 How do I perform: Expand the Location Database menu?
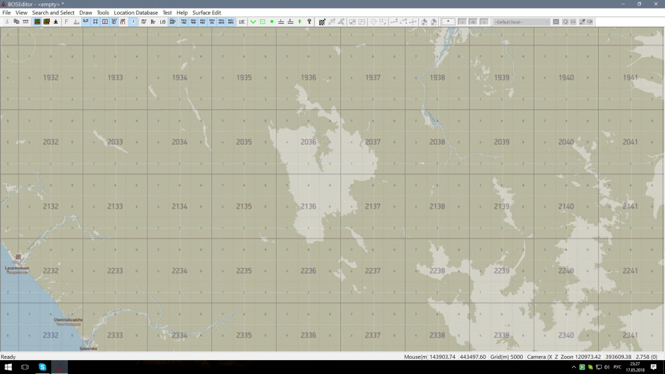[136, 13]
